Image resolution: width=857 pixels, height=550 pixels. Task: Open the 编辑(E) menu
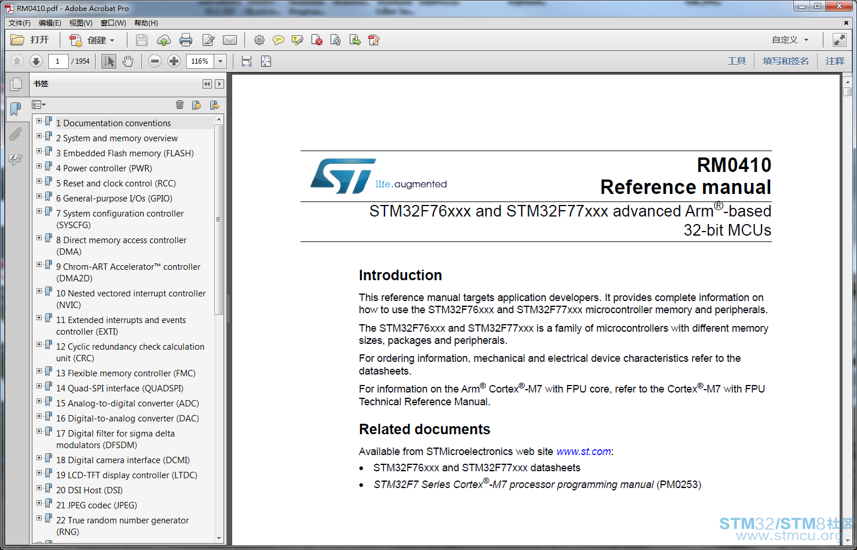pos(50,23)
